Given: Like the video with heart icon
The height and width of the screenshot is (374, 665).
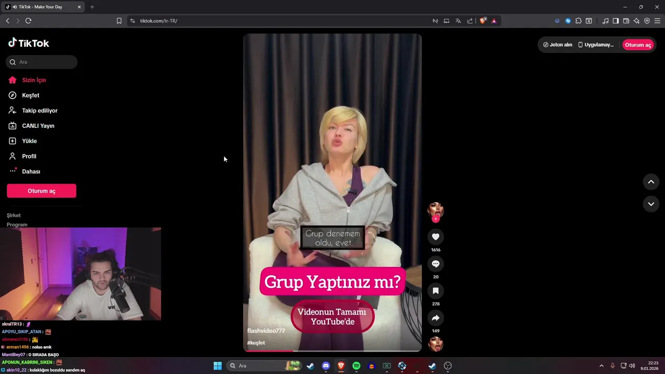Looking at the screenshot, I should click(x=435, y=237).
